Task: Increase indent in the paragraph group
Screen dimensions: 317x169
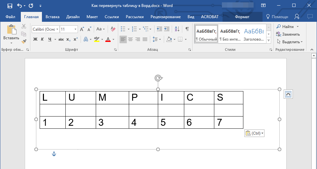Action: (167, 29)
